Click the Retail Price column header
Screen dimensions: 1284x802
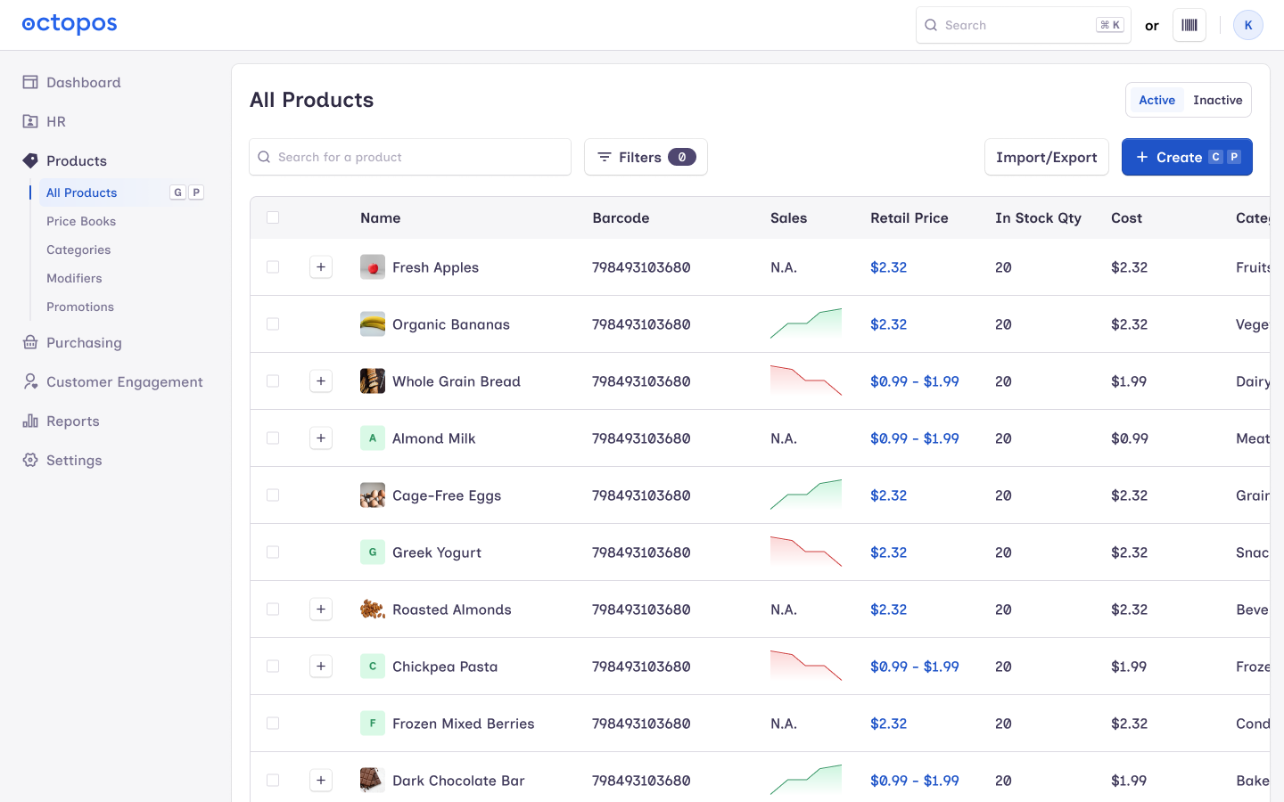[909, 217]
